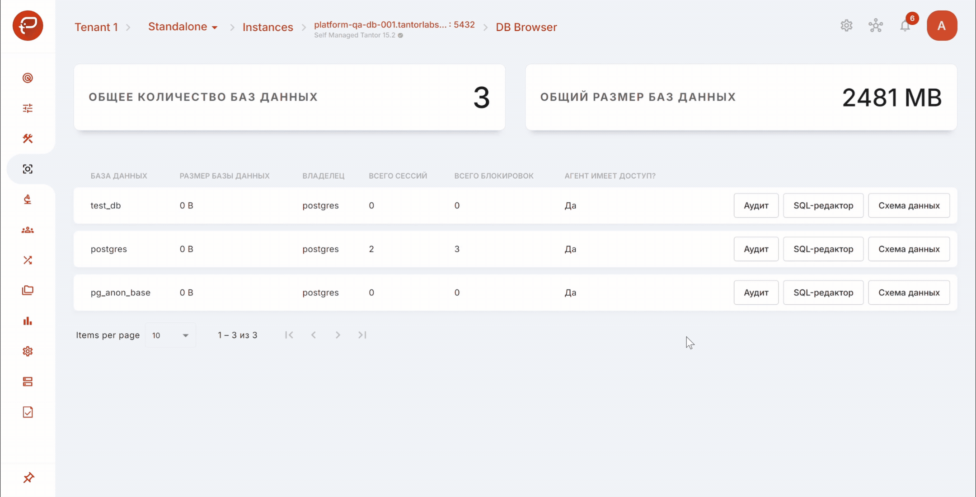Go to last page of table
The height and width of the screenshot is (497, 976).
(362, 335)
